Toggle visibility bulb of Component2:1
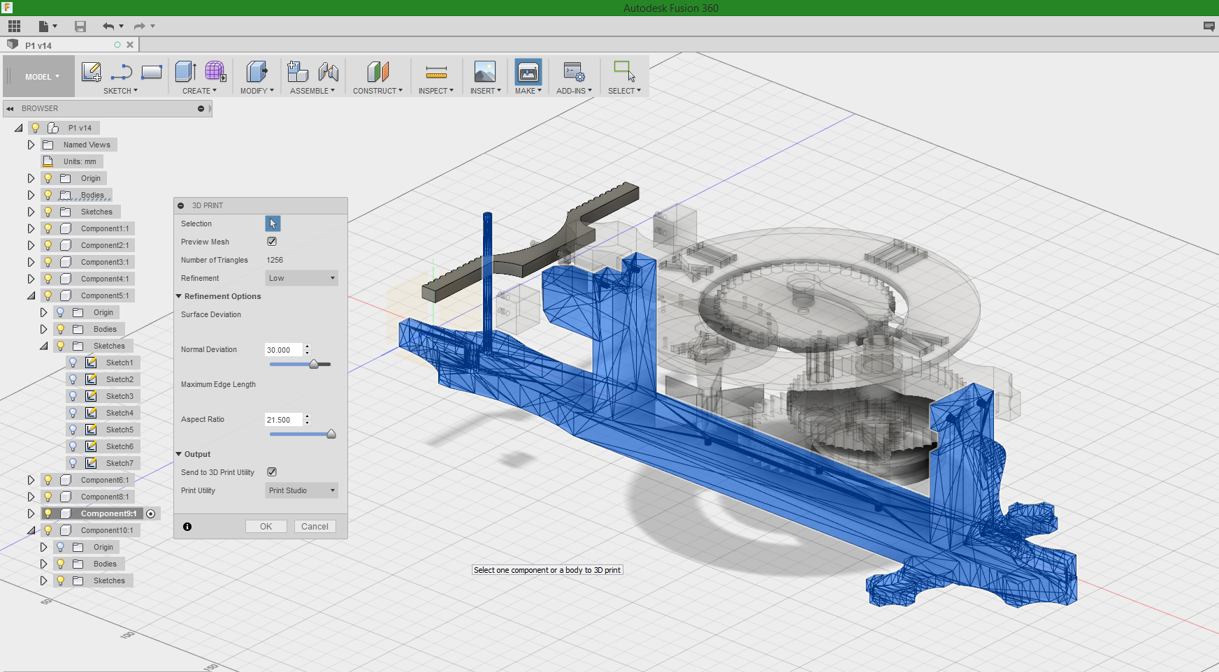The height and width of the screenshot is (672, 1219). [48, 245]
